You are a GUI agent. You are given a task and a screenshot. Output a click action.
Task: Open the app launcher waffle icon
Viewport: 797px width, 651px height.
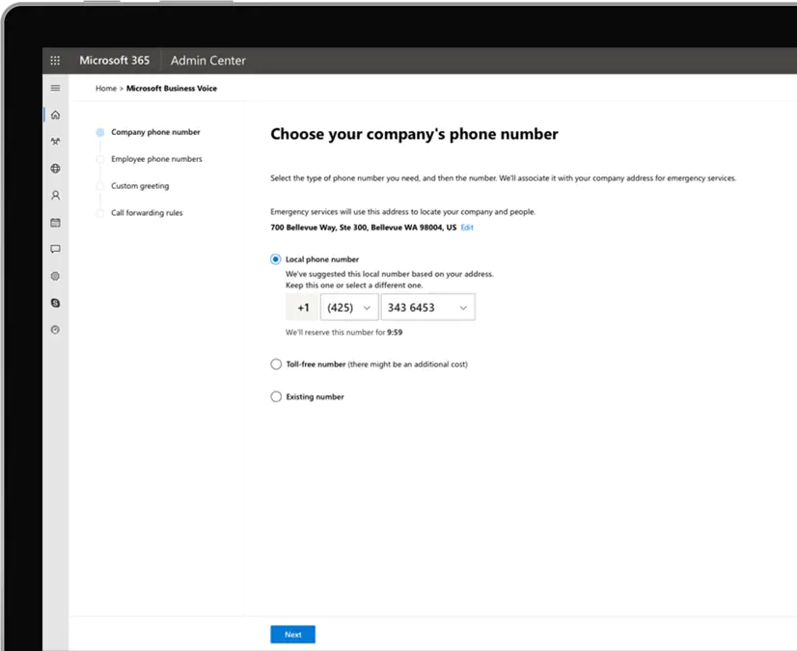pos(55,61)
